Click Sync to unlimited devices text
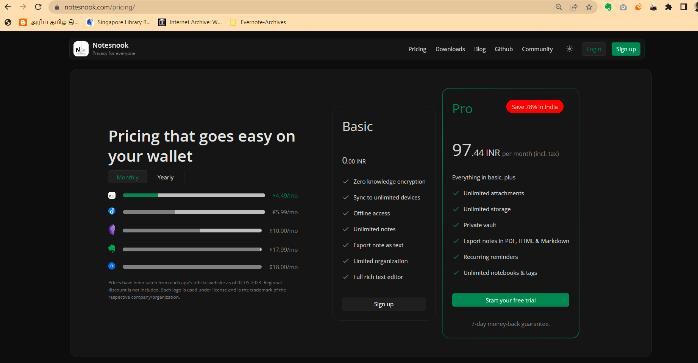The image size is (698, 363). (387, 198)
